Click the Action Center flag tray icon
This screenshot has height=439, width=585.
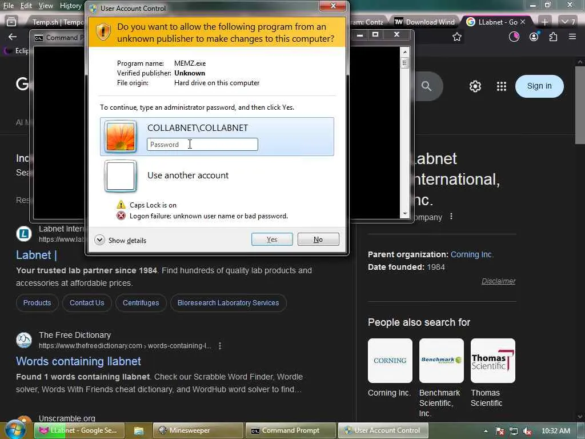pyautogui.click(x=499, y=431)
